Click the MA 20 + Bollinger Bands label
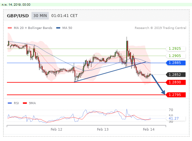The image size is (192, 141). 33,28
